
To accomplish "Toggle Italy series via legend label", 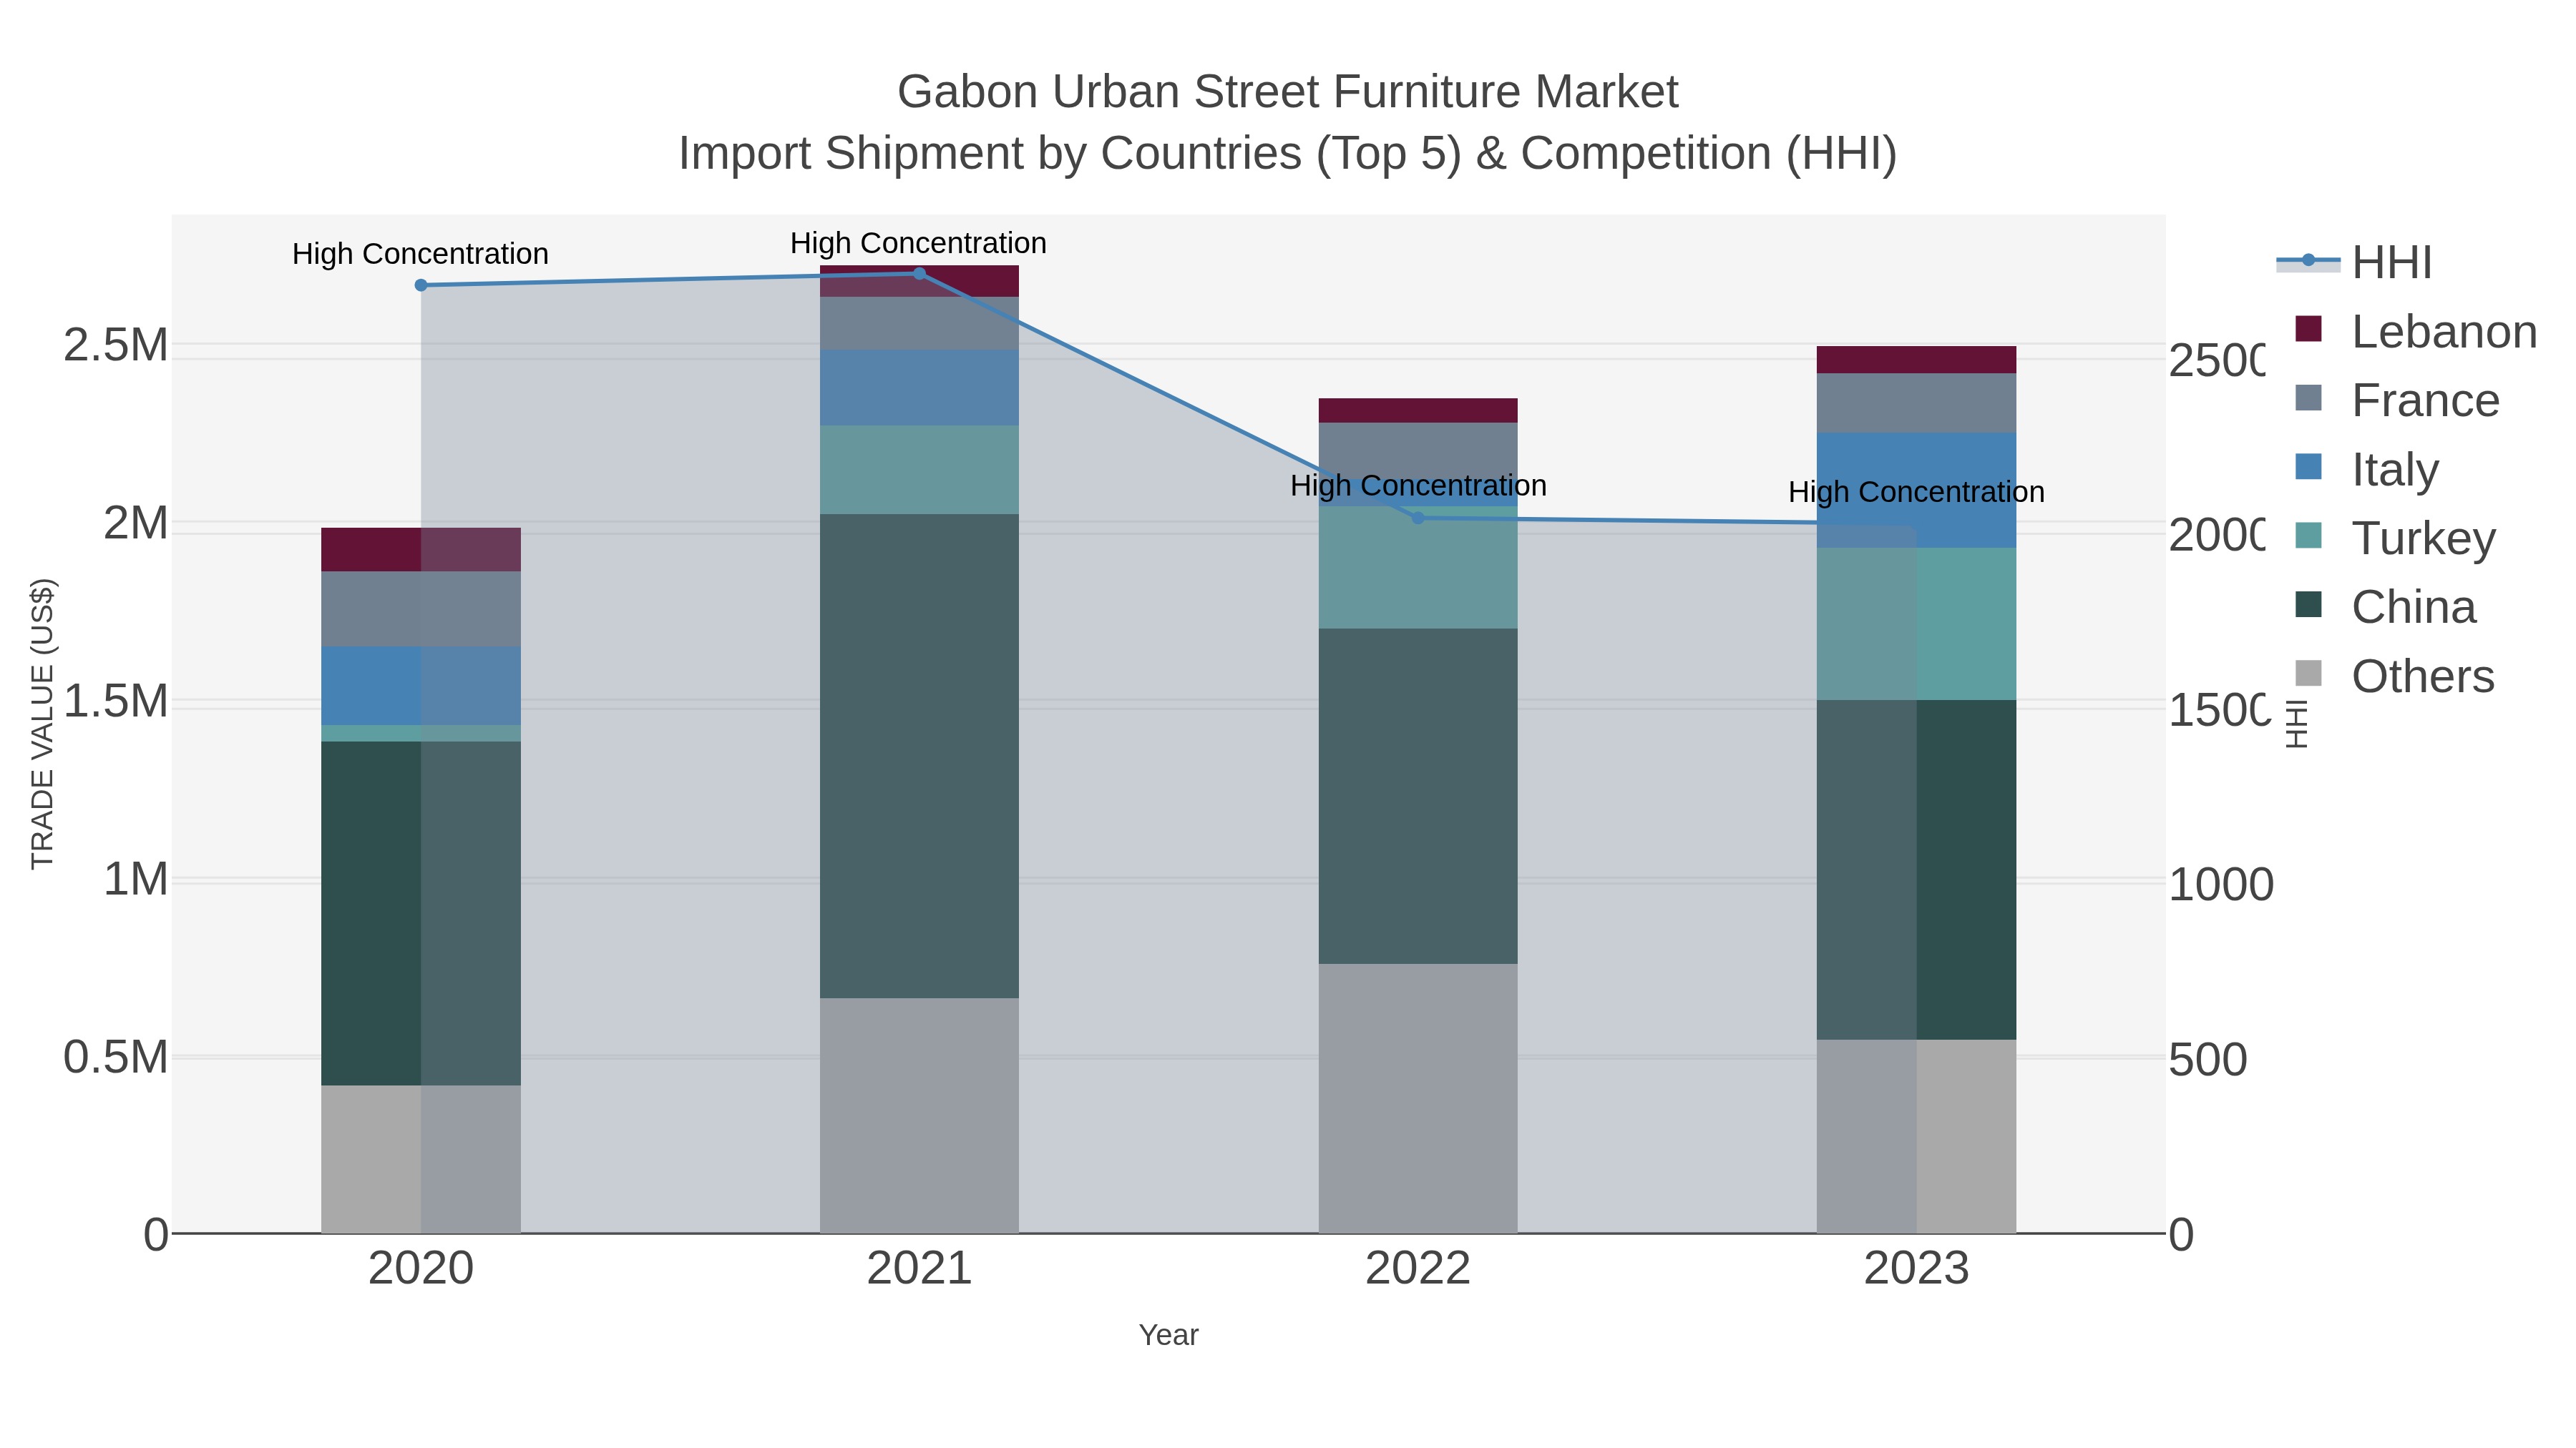I will coord(2395,470).
